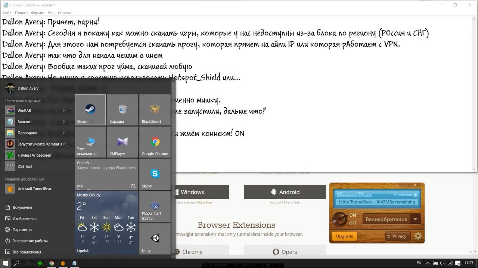
Task: Open the Корзина recycle bin tile
Action: click(x=122, y=110)
